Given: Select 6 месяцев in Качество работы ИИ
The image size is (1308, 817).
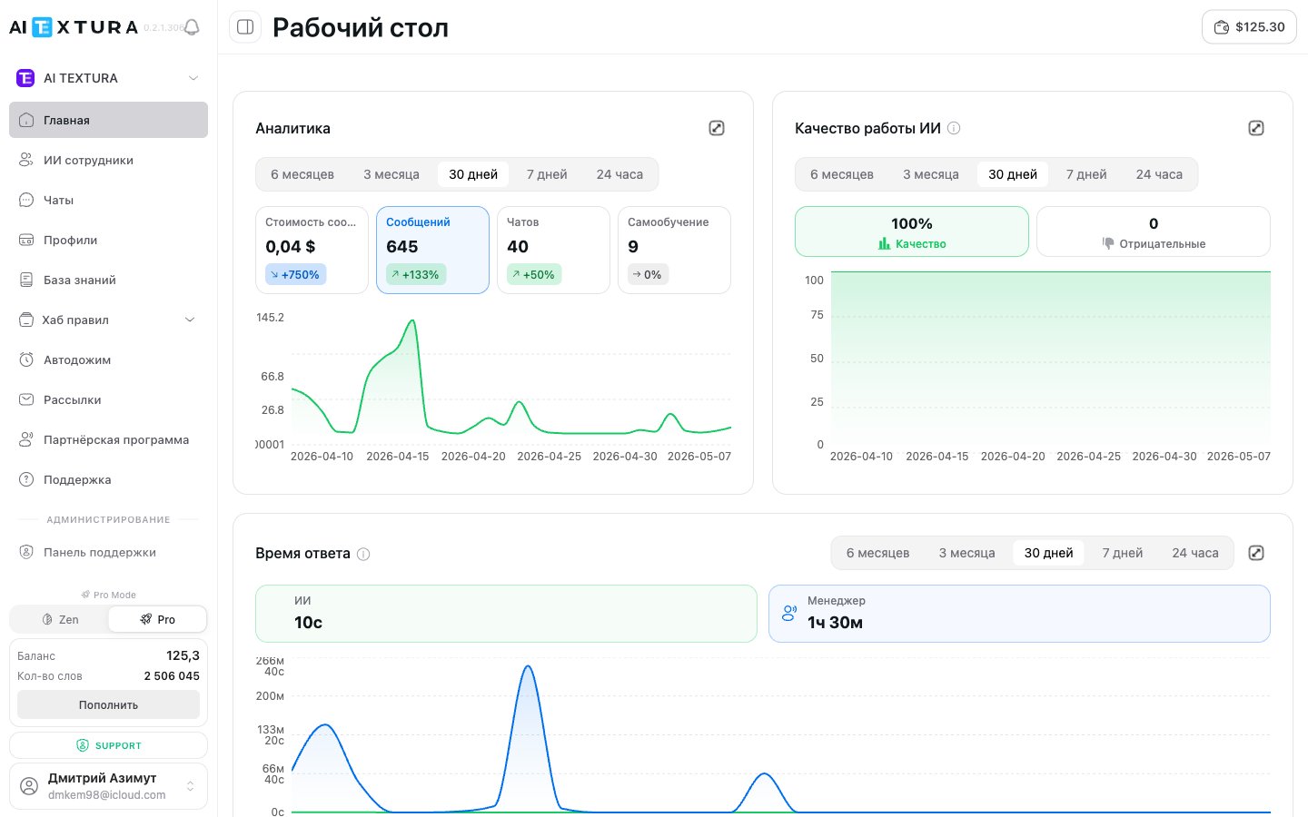Looking at the screenshot, I should click(x=842, y=174).
